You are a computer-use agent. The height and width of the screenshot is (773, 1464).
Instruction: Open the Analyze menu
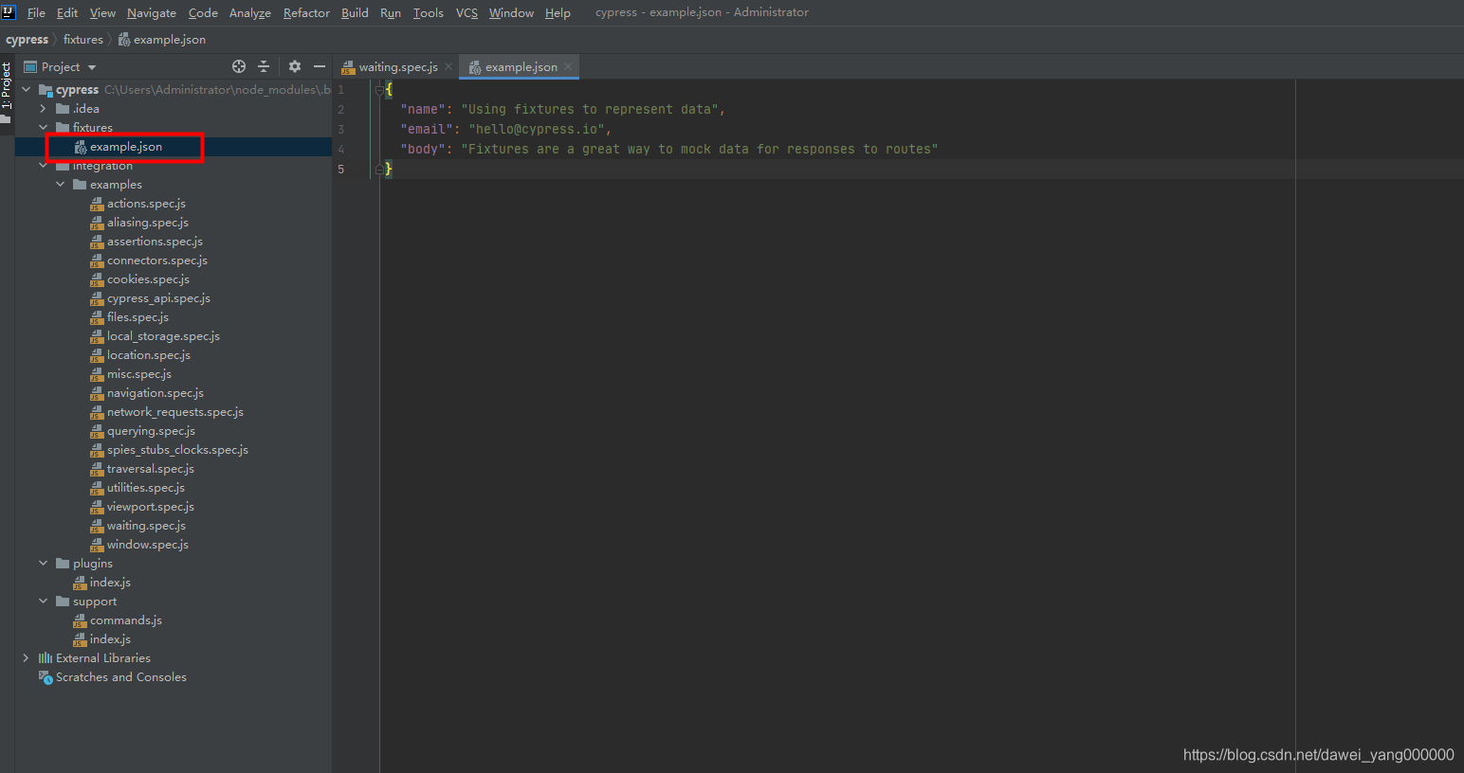[250, 12]
